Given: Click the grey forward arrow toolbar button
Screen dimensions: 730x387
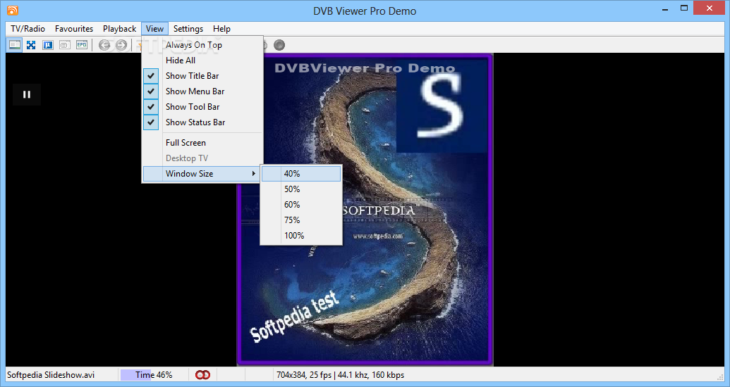Looking at the screenshot, I should 121,45.
